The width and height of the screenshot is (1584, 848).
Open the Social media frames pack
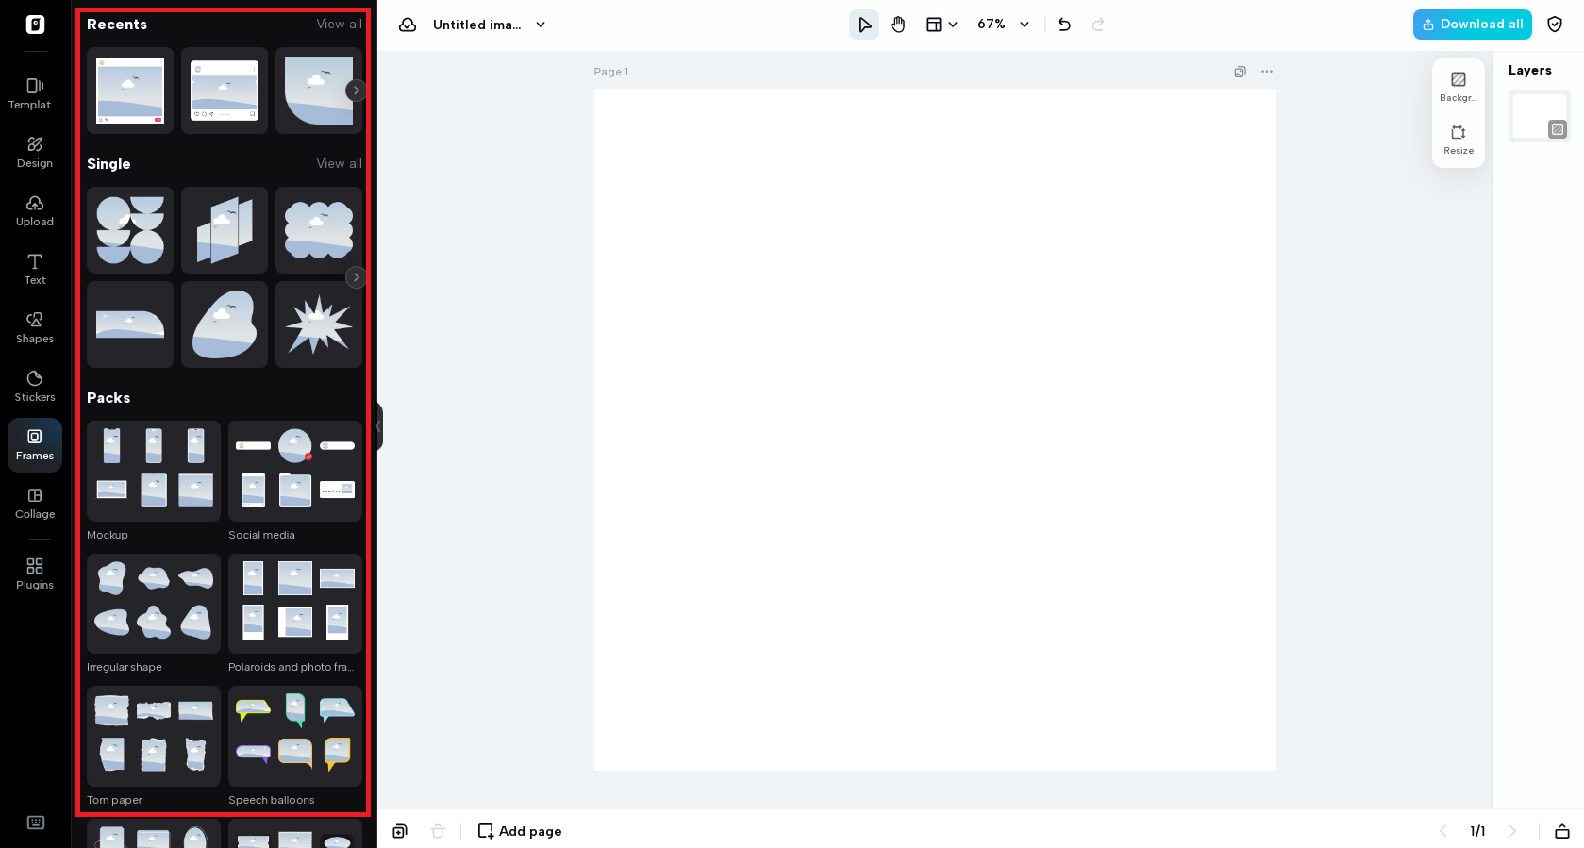click(295, 471)
